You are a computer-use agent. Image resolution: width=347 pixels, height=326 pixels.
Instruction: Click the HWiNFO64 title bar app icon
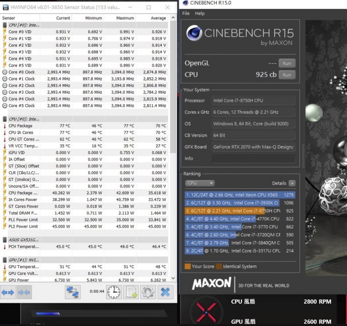[5, 7]
